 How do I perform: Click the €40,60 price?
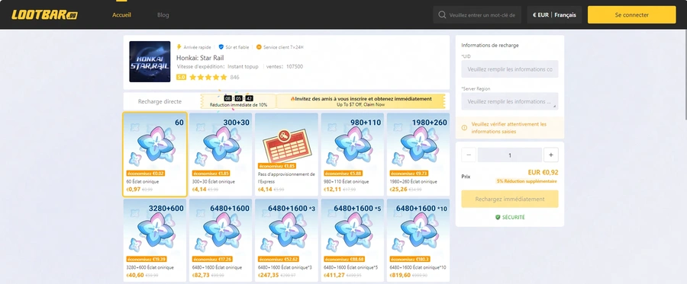pyautogui.click(x=135, y=276)
